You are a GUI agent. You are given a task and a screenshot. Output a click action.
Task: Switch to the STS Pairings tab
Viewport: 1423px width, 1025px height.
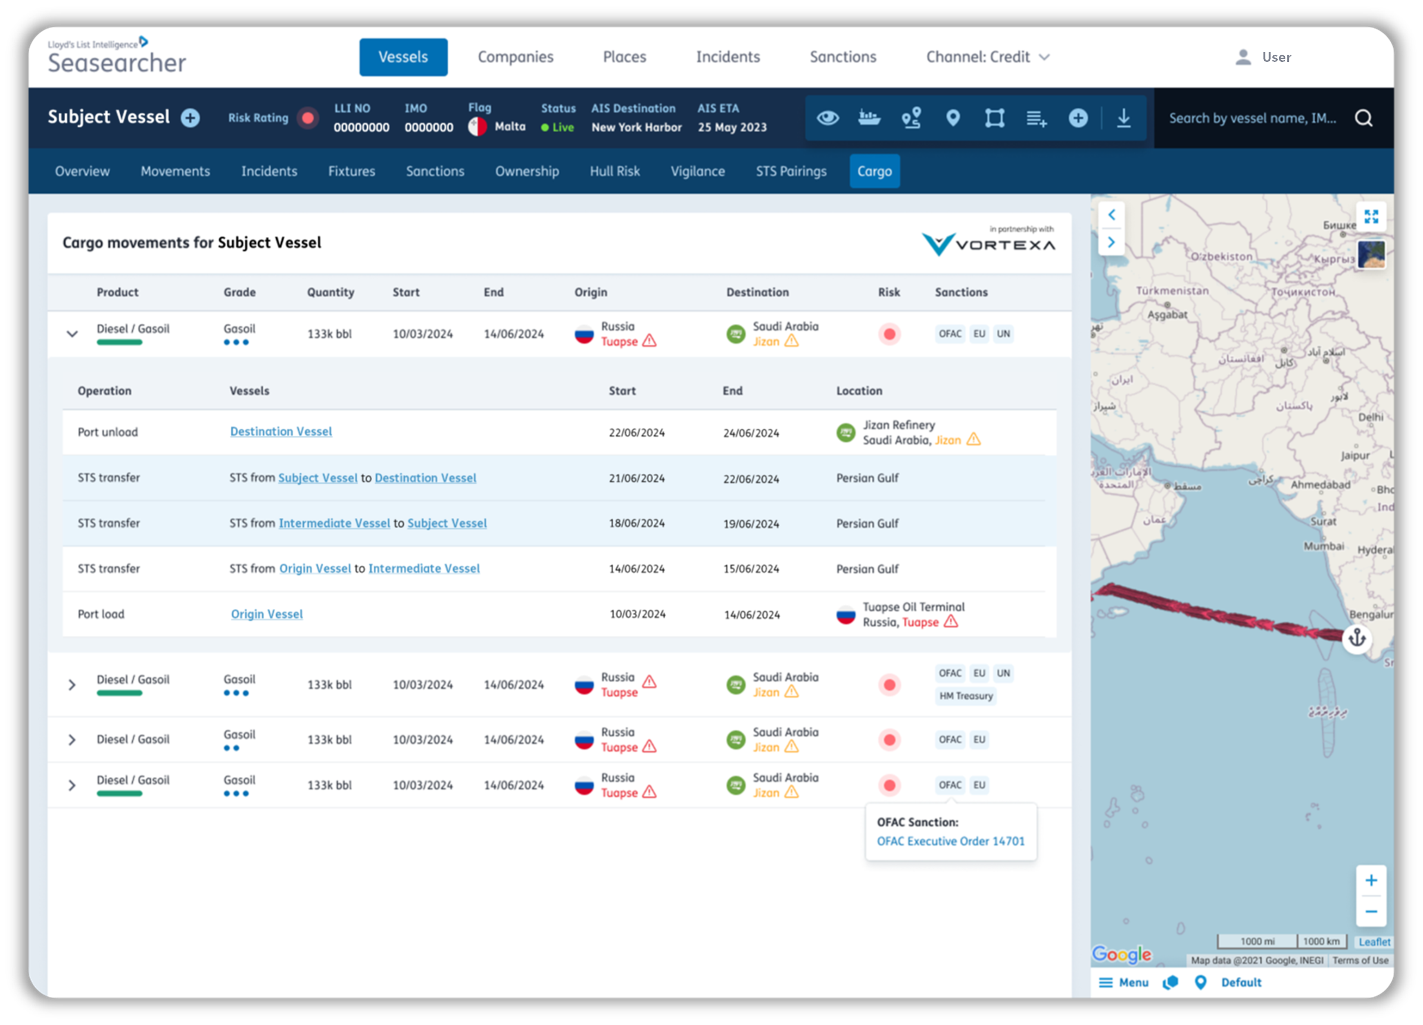791,171
